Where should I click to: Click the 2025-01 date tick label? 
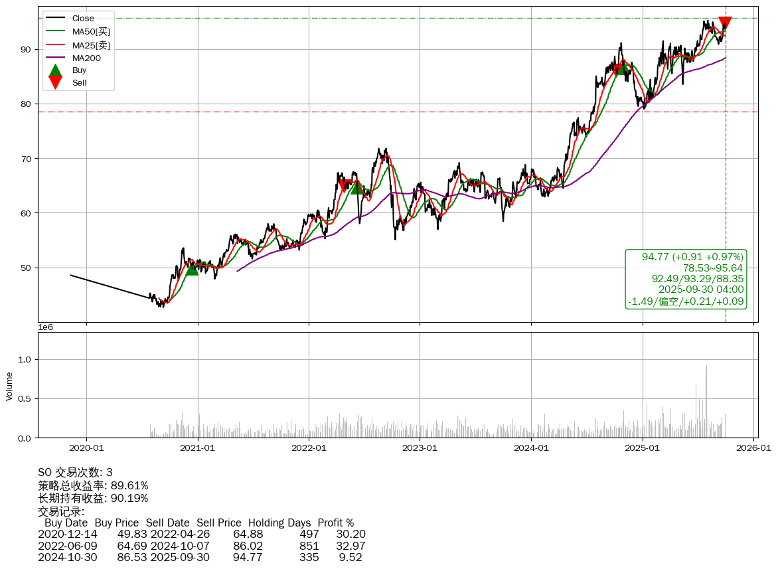click(642, 448)
